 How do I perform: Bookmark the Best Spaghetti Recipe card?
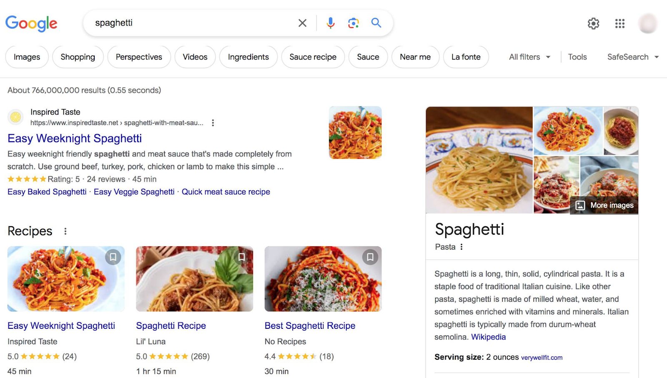[x=370, y=257]
